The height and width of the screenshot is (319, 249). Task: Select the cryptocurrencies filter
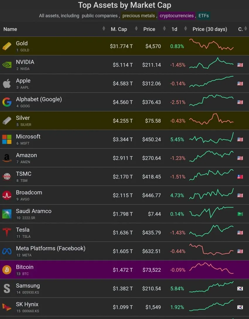[177, 16]
